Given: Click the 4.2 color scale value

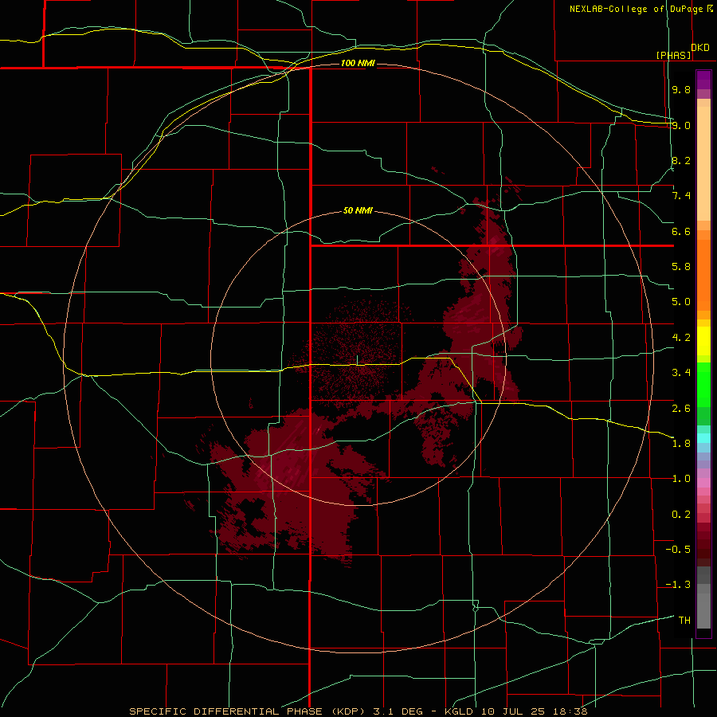Looking at the screenshot, I should pyautogui.click(x=681, y=338).
